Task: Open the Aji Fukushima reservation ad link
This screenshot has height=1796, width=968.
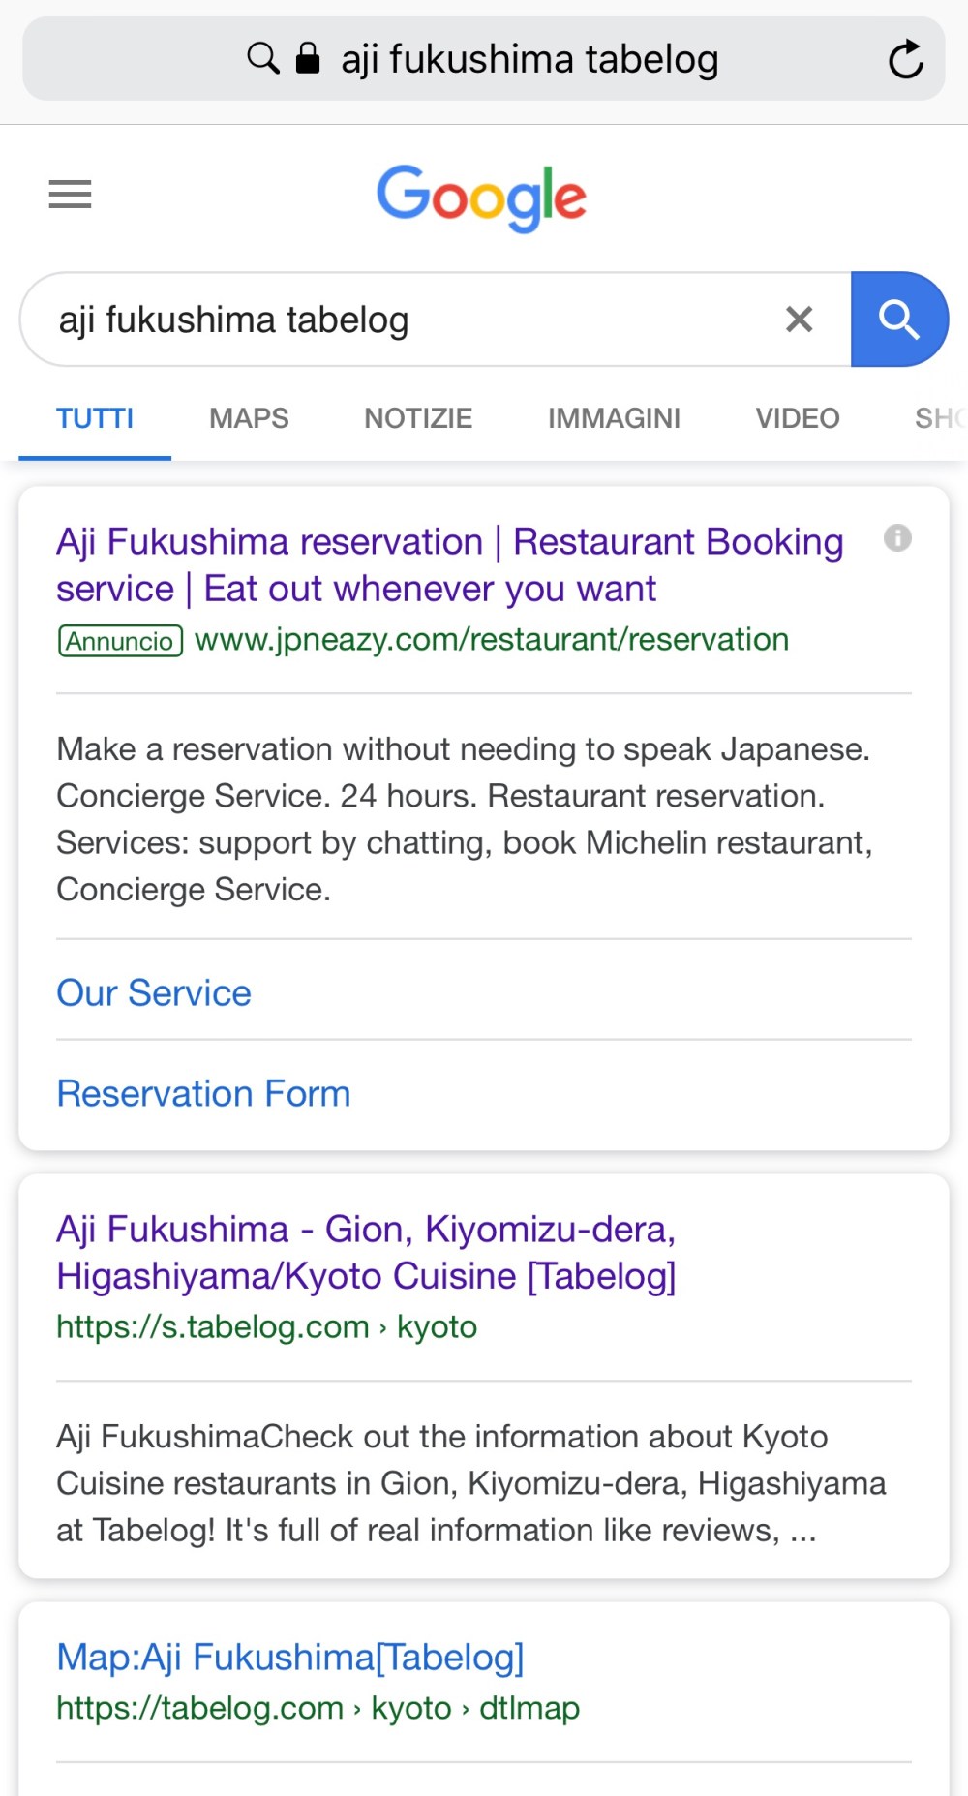Action: pos(449,565)
